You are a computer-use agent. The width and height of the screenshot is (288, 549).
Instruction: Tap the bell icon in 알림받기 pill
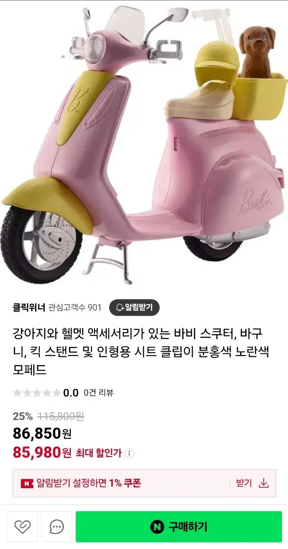tap(120, 307)
